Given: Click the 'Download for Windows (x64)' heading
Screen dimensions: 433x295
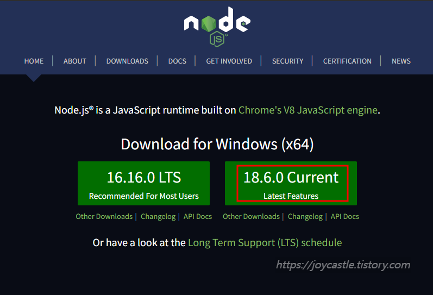Looking at the screenshot, I should click(217, 144).
